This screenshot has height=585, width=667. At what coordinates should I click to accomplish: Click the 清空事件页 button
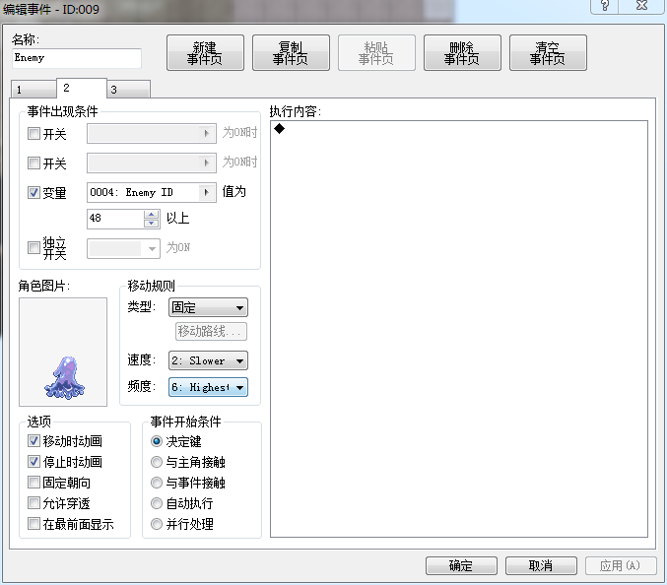click(x=548, y=53)
